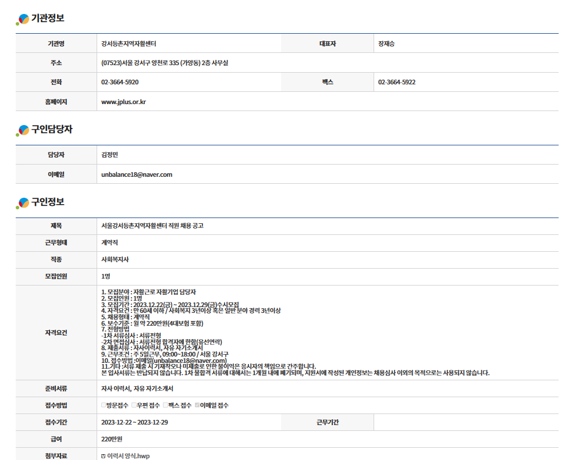Screen dimensions: 572x460
Task: Click the phone number 02-3664-5920
Action: (x=120, y=83)
